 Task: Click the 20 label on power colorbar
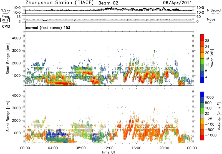point(207,53)
